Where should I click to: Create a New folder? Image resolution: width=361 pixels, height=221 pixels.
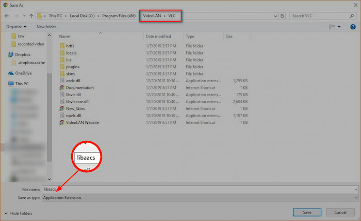46,27
